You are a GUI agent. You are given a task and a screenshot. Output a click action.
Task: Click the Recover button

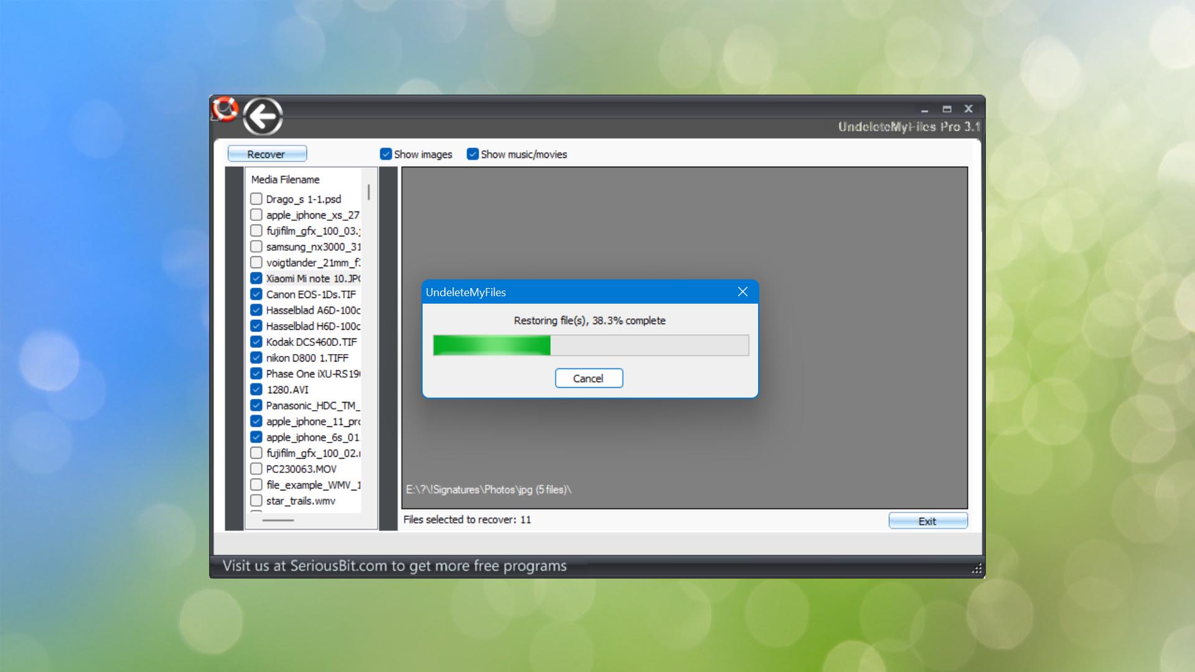tap(267, 154)
